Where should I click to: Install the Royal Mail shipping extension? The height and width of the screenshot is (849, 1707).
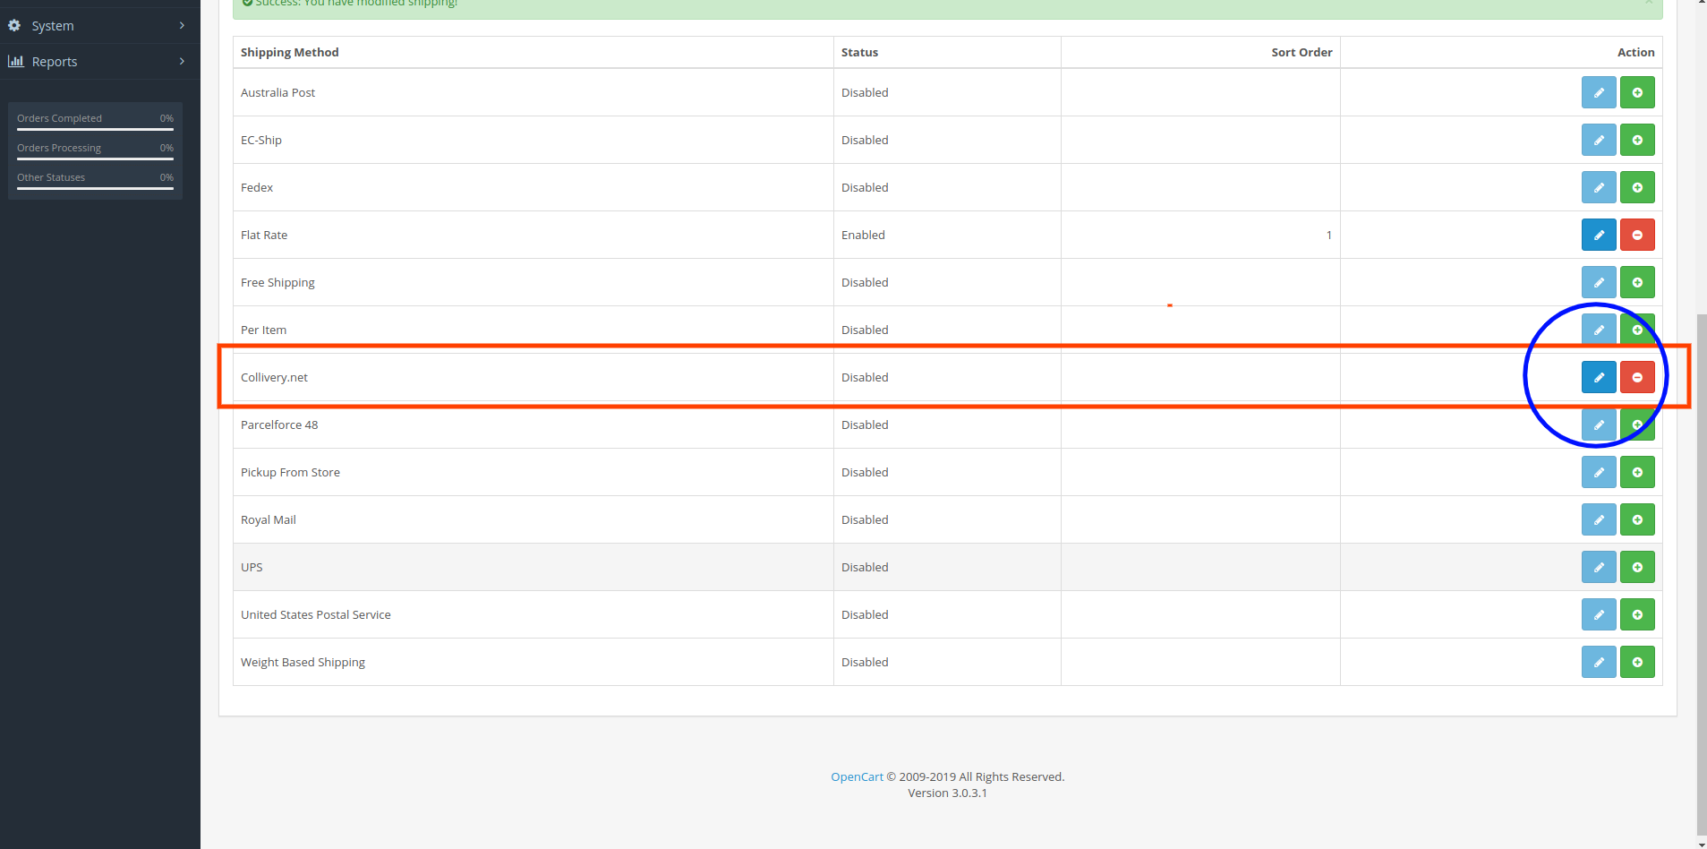pyautogui.click(x=1636, y=519)
